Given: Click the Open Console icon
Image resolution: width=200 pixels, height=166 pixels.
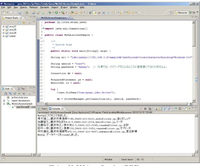Looking at the screenshot, I should [x=187, y=109].
